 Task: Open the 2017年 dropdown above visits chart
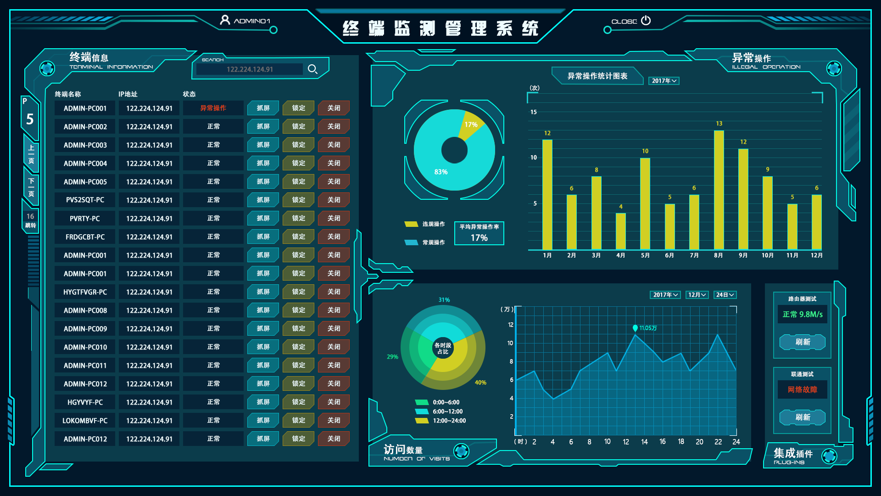[665, 295]
